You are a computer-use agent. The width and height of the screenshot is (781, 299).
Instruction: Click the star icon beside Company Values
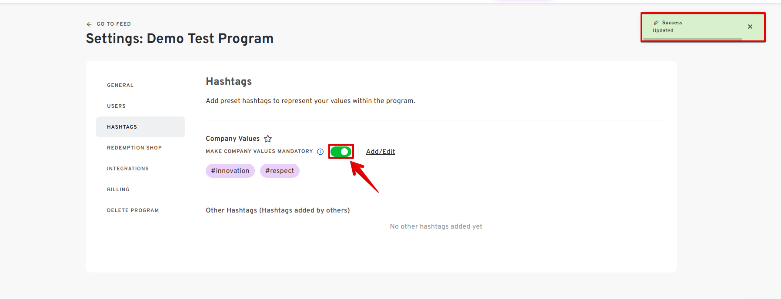[268, 139]
